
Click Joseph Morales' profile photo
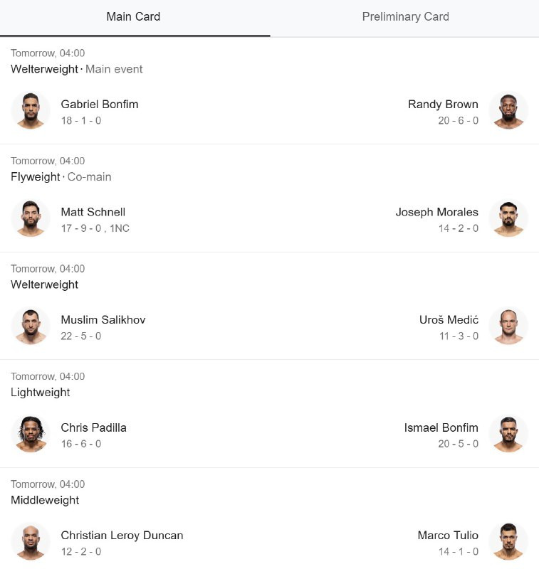click(x=508, y=218)
